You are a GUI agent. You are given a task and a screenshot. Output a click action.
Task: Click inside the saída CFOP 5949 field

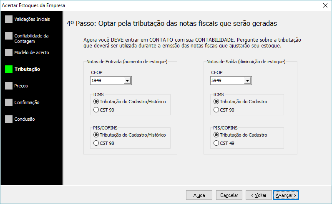coord(227,80)
